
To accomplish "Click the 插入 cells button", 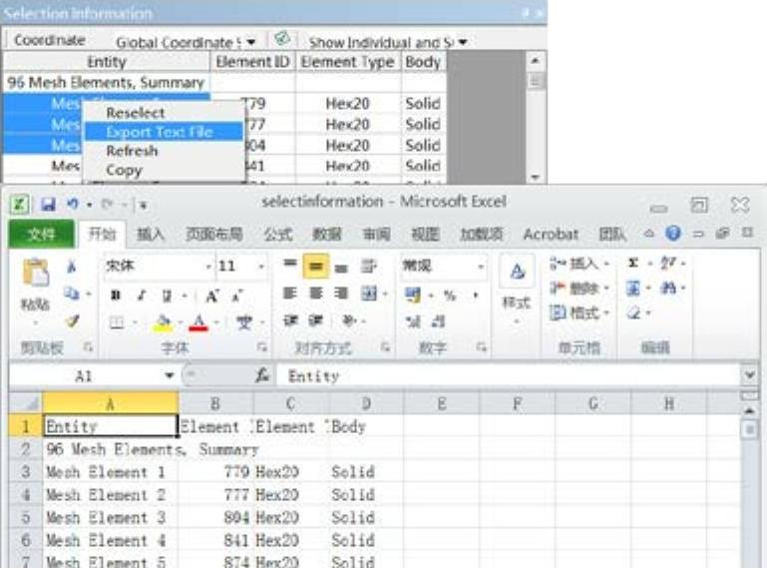I will click(x=578, y=264).
